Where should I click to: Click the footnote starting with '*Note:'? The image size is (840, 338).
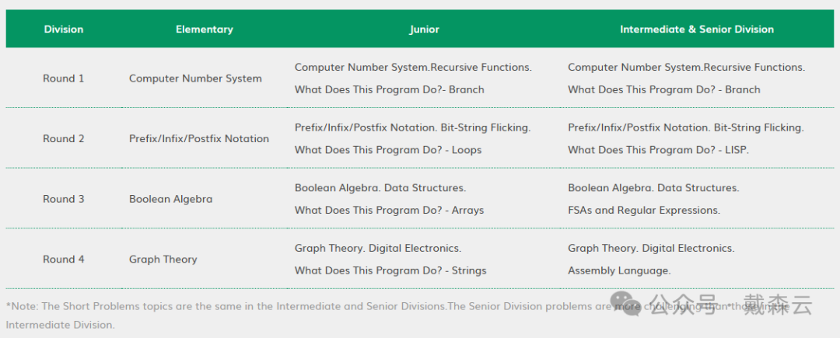coord(233,307)
